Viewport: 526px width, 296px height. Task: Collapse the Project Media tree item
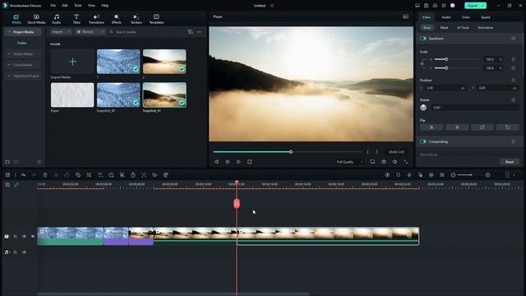9,32
